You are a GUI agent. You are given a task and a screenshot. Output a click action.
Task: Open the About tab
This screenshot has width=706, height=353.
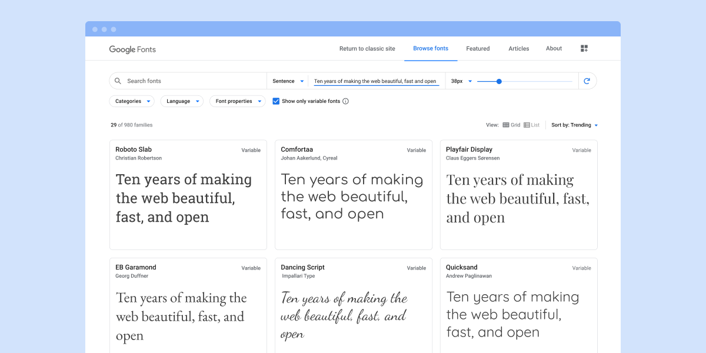(554, 49)
